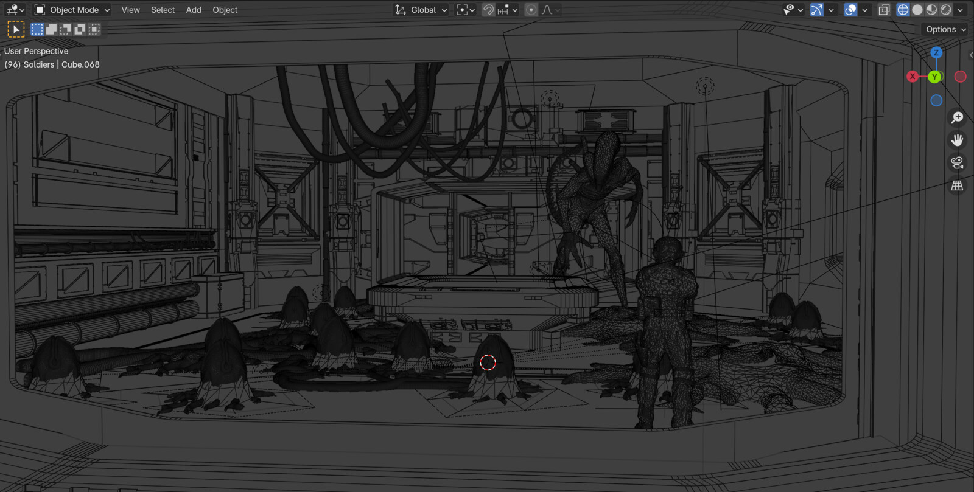Click the pan view hand button

(957, 140)
